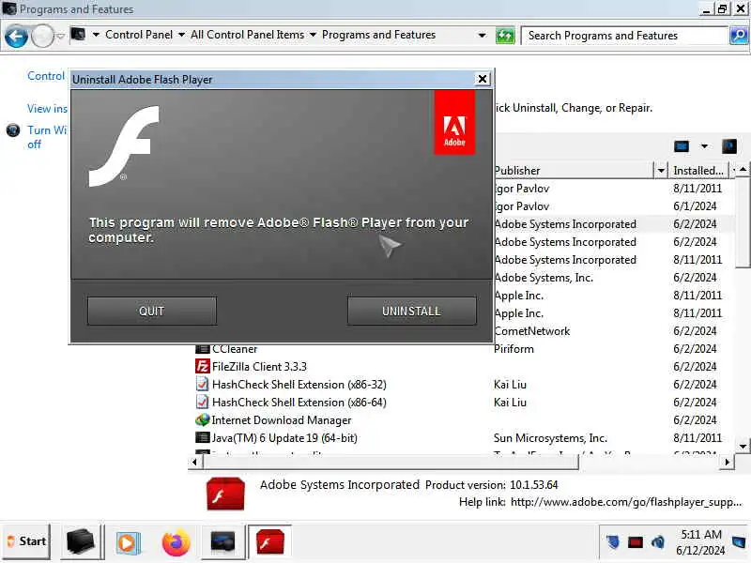751x563 pixels.
Task: Click Control Panel breadcrumb segment
Action: [x=139, y=35]
